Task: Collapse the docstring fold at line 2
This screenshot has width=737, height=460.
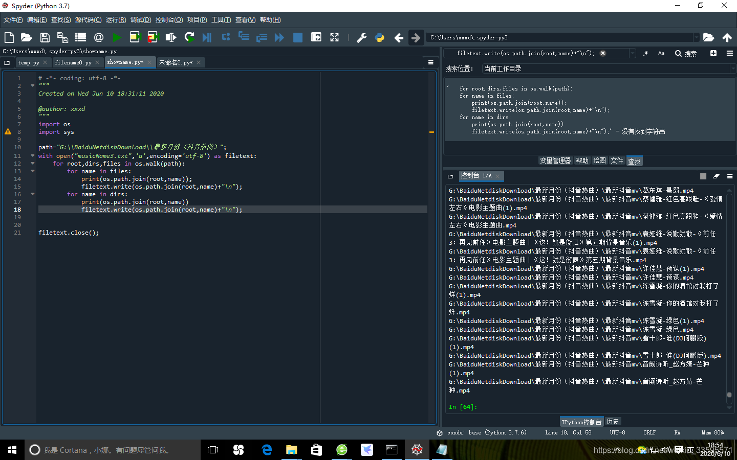Action: click(33, 86)
